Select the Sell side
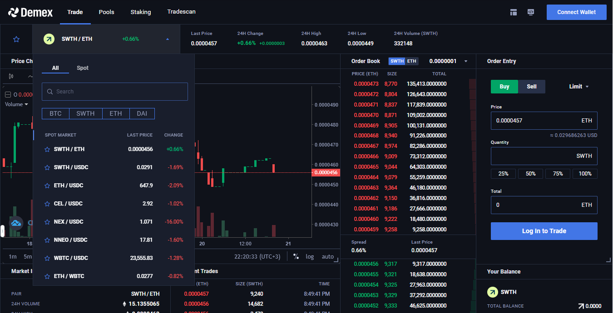Image resolution: width=613 pixels, height=313 pixels. (x=532, y=87)
